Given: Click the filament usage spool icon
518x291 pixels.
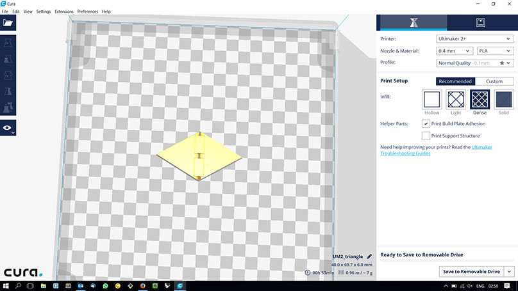Looking at the screenshot, I should pos(341,272).
